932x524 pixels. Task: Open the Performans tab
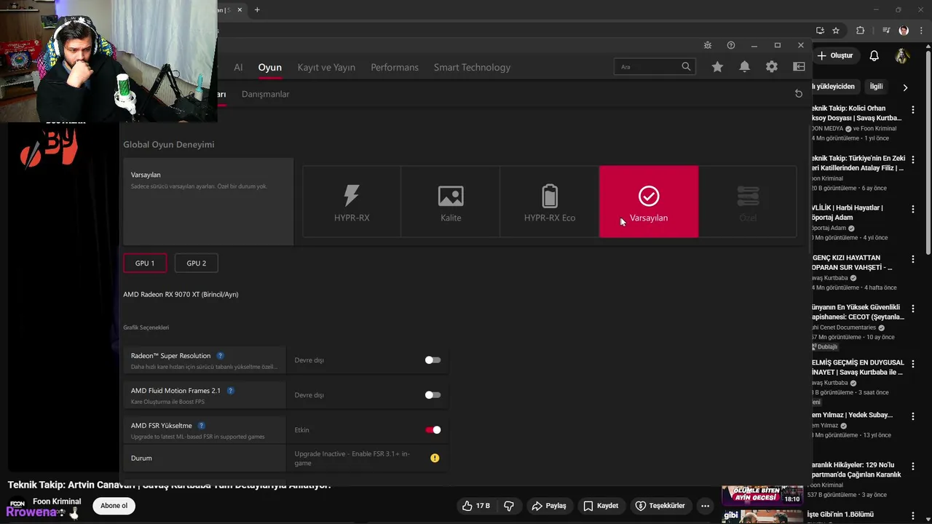tap(395, 67)
